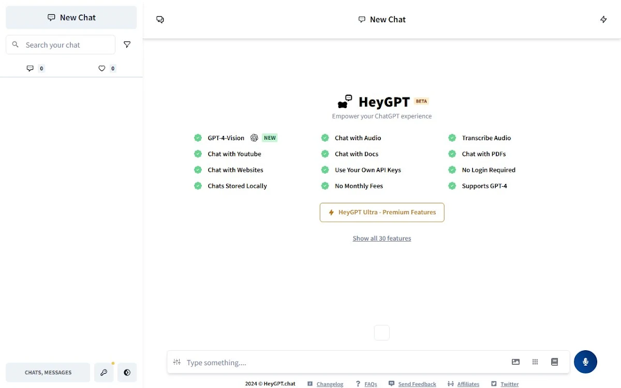Click the Use Your Own API Keys text

tap(368, 170)
